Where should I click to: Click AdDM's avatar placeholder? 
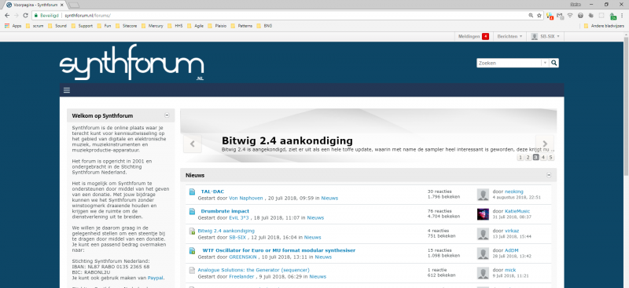coord(483,253)
